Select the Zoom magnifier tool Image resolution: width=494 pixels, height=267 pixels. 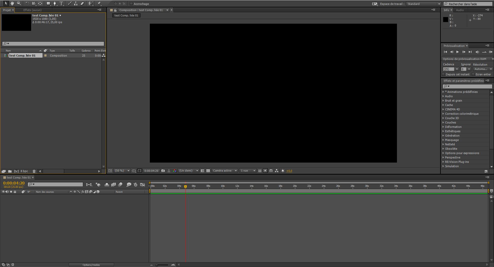point(19,4)
